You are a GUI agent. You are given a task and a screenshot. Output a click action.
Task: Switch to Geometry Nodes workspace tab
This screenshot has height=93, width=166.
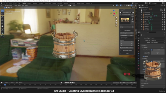pos(80,3)
